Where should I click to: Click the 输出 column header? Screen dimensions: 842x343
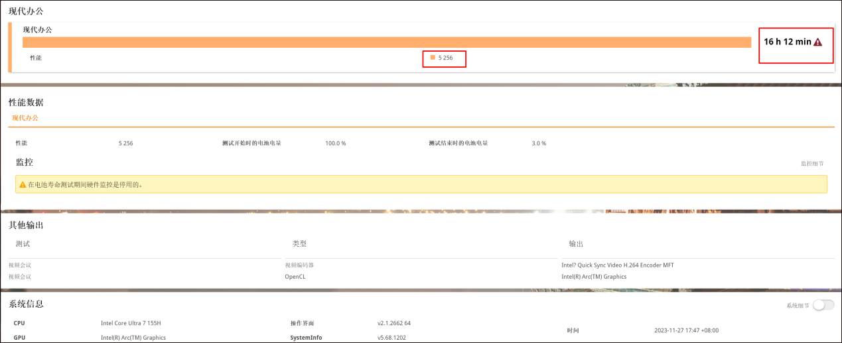576,244
